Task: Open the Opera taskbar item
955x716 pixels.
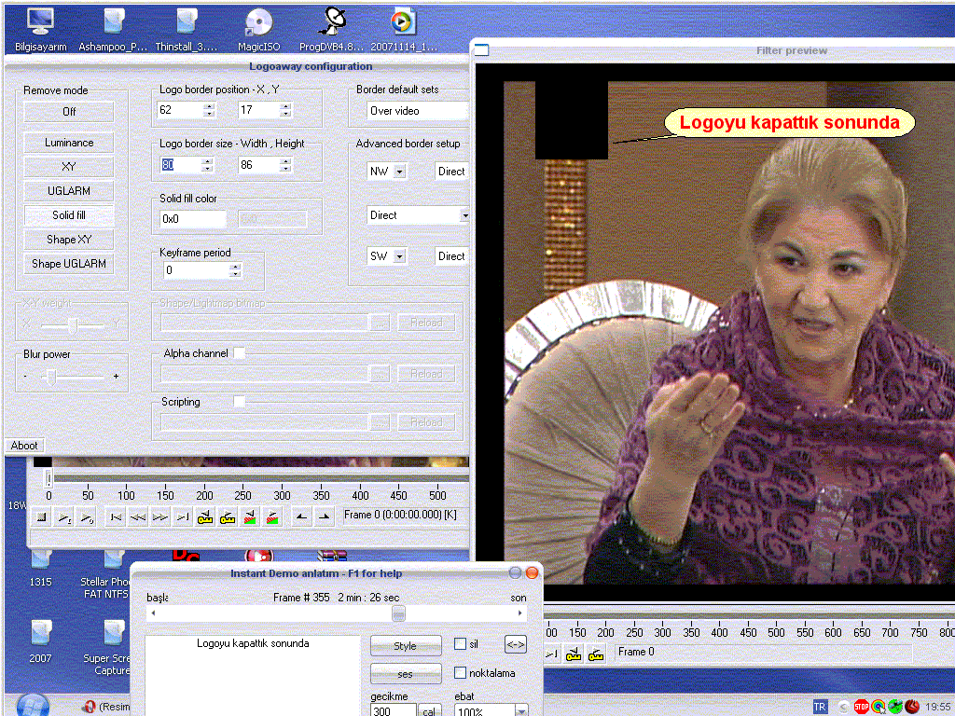Action: tap(106, 707)
